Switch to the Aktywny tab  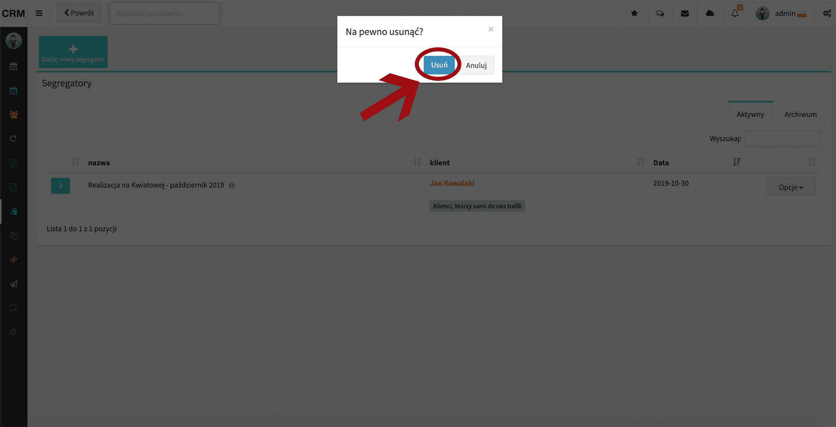click(750, 114)
